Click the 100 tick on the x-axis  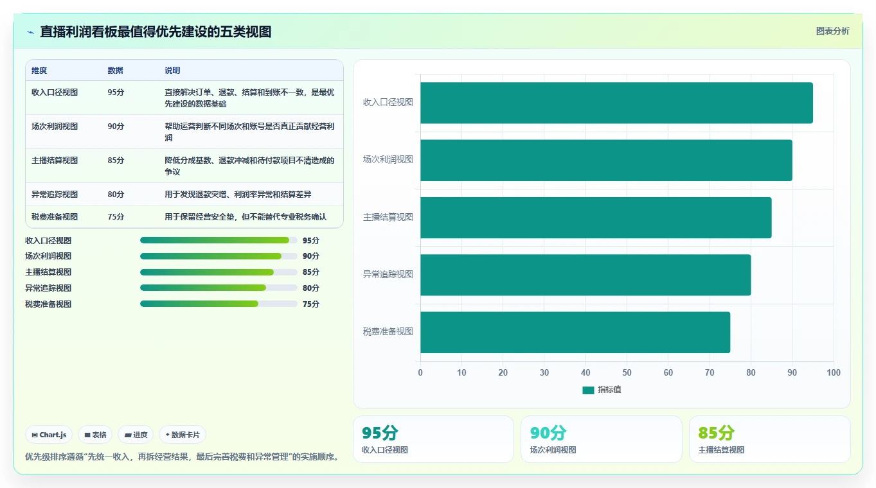click(x=834, y=373)
